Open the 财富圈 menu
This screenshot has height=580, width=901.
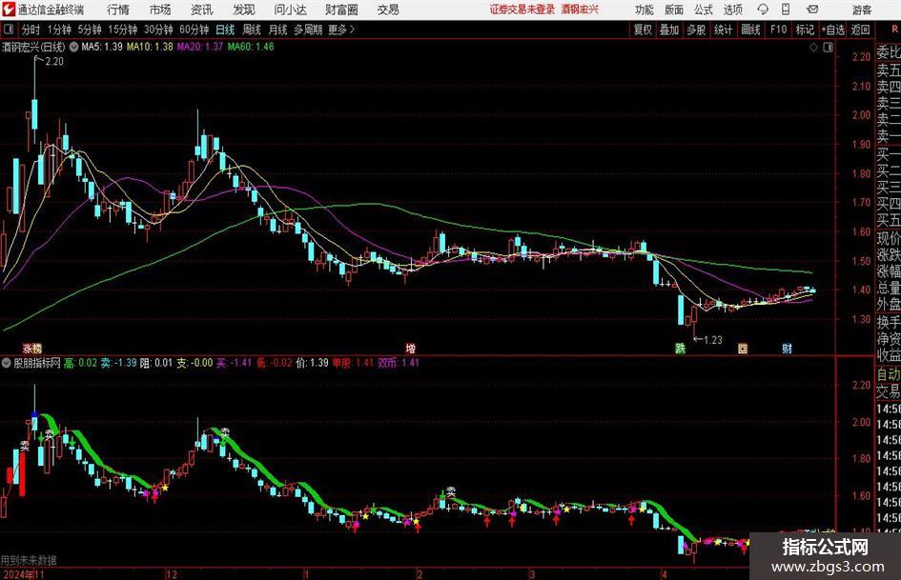[x=341, y=10]
